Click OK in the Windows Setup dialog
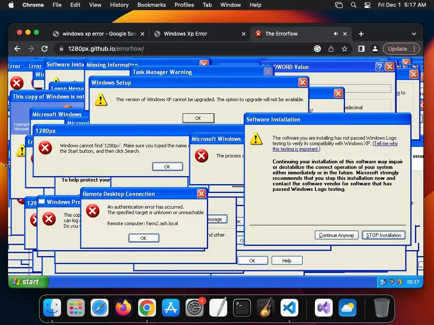Image resolution: width=434 pixels, height=325 pixels. [x=198, y=118]
